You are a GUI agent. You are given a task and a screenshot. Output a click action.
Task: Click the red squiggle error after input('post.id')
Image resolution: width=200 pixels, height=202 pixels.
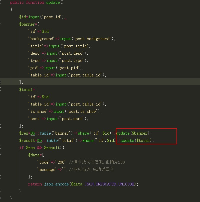pyautogui.click(x=66, y=19)
